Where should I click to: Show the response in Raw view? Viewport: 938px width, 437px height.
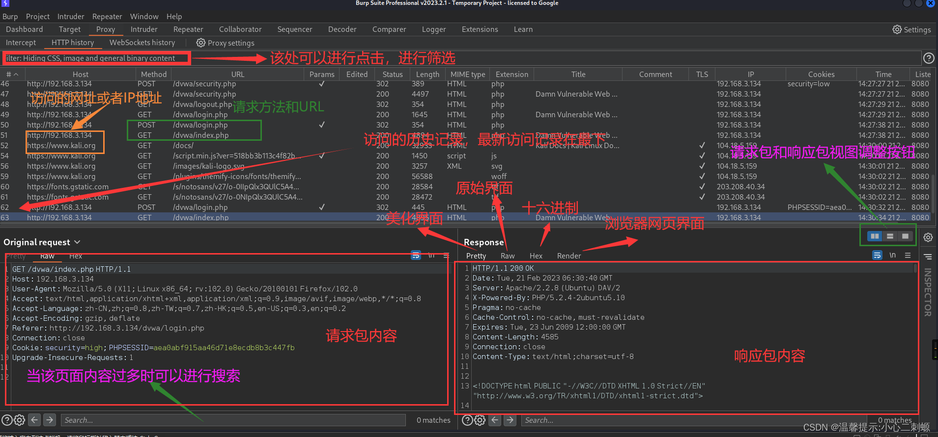coord(508,256)
